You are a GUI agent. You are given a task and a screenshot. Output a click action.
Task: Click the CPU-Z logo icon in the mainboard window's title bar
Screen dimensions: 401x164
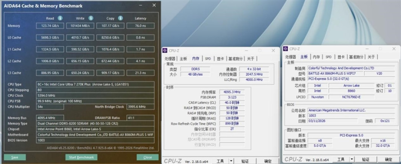pos(286,49)
